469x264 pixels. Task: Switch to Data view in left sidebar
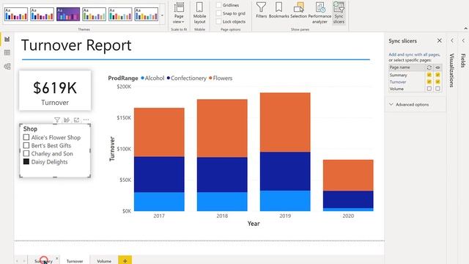[7, 53]
